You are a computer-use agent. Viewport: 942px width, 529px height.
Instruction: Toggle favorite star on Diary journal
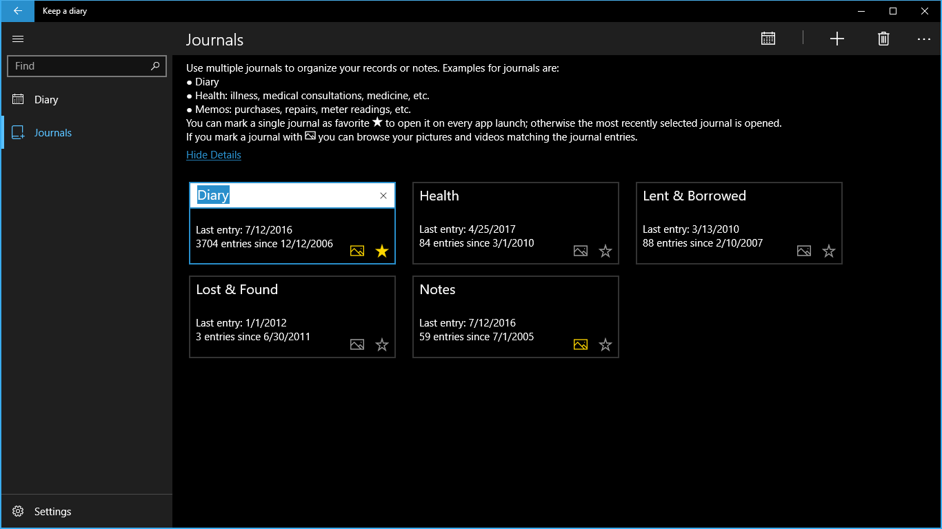coord(382,251)
